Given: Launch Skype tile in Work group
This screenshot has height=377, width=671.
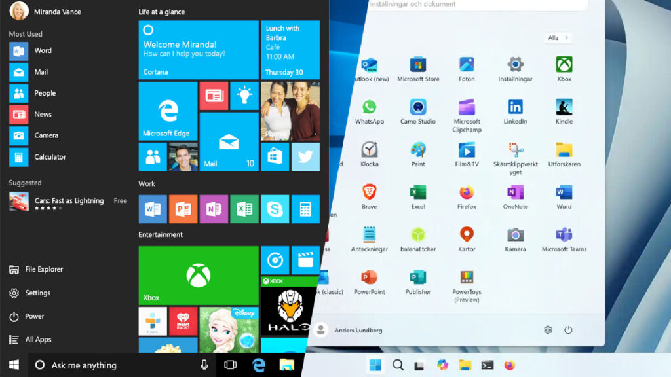Looking at the screenshot, I should (275, 209).
